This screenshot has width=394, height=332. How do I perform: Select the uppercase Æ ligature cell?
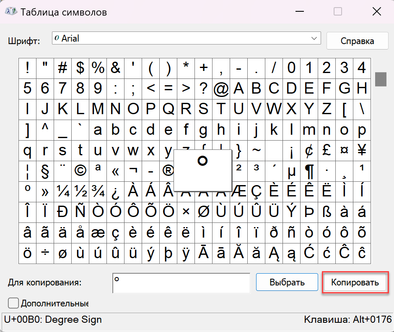click(x=238, y=191)
